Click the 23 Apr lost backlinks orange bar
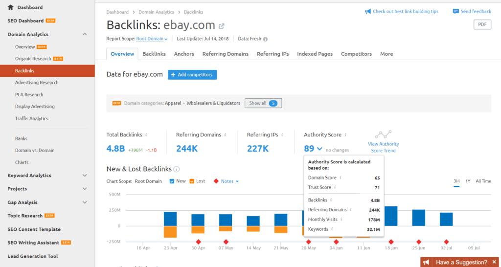This screenshot has height=267, width=501. (170, 232)
